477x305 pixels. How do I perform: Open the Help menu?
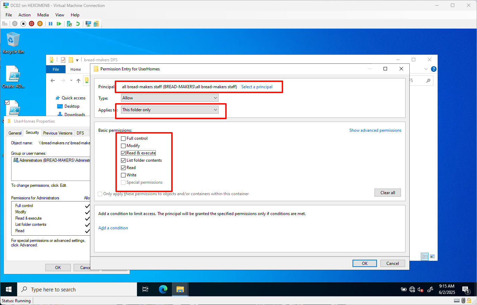pyautogui.click(x=75, y=15)
